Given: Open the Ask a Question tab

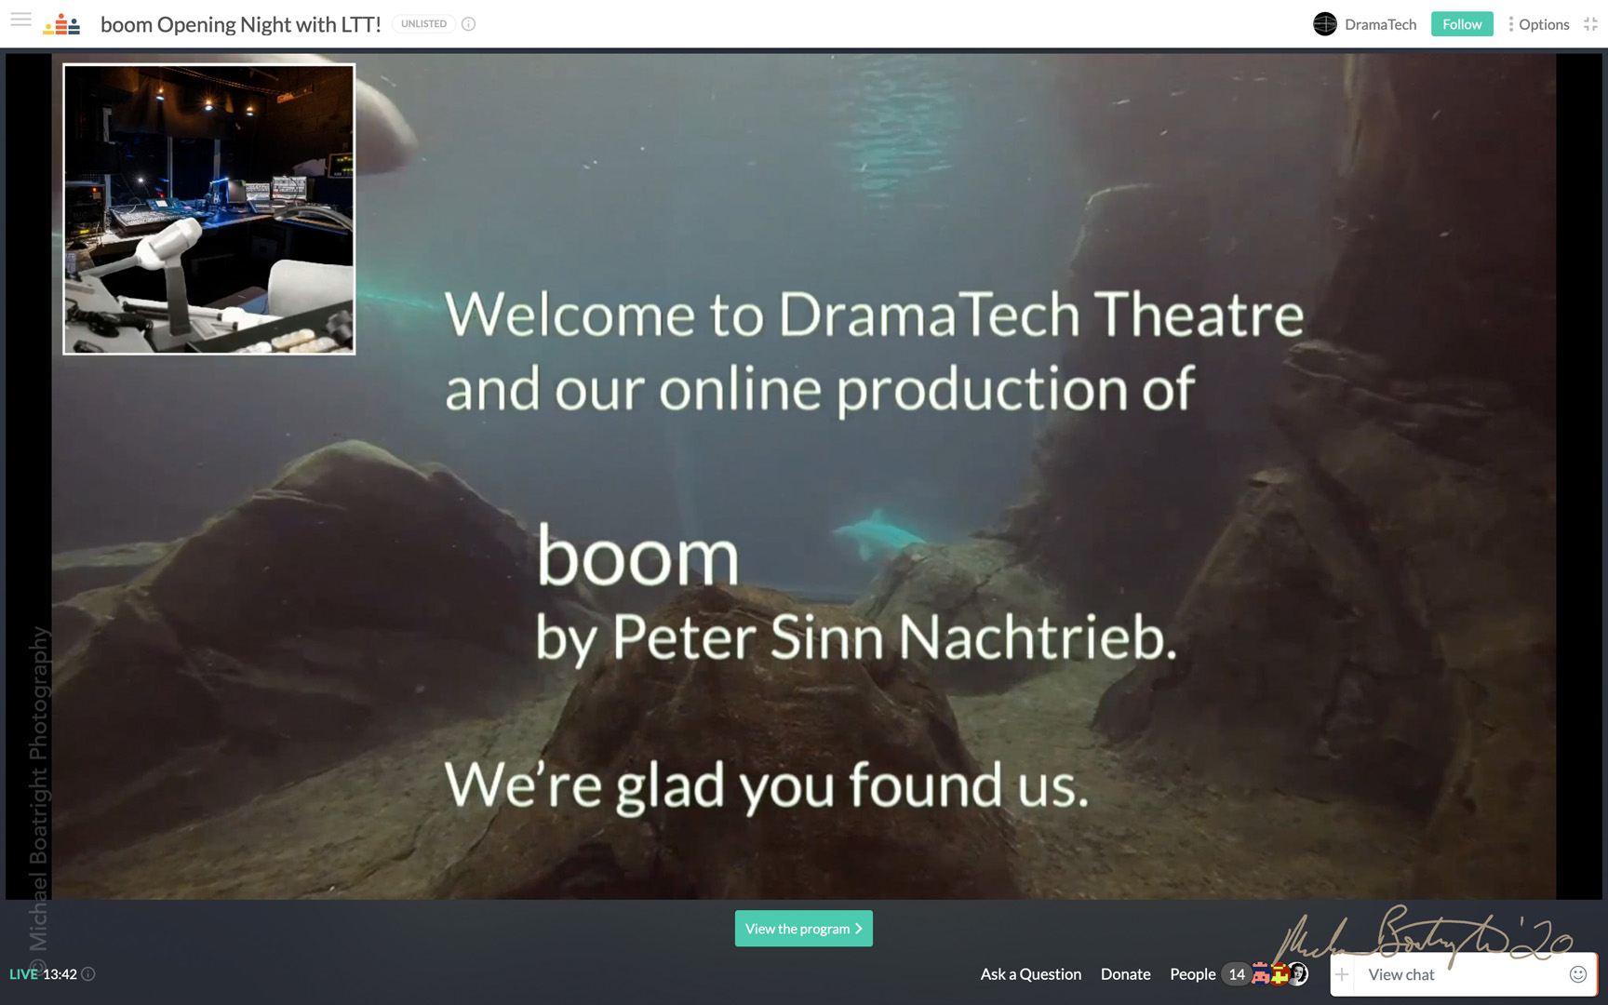Looking at the screenshot, I should pyautogui.click(x=1030, y=974).
